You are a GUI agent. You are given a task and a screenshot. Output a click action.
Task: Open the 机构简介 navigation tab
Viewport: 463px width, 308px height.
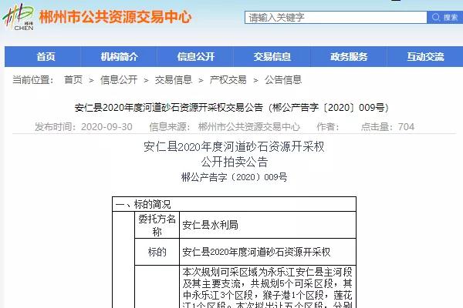click(120, 56)
